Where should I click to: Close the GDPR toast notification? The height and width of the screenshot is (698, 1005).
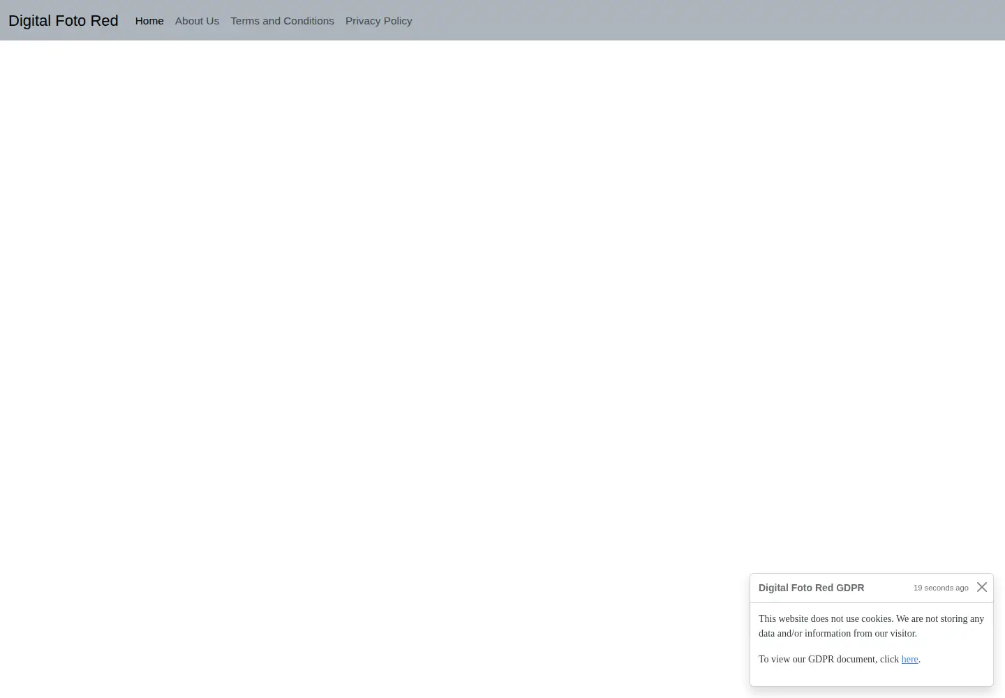pos(982,587)
